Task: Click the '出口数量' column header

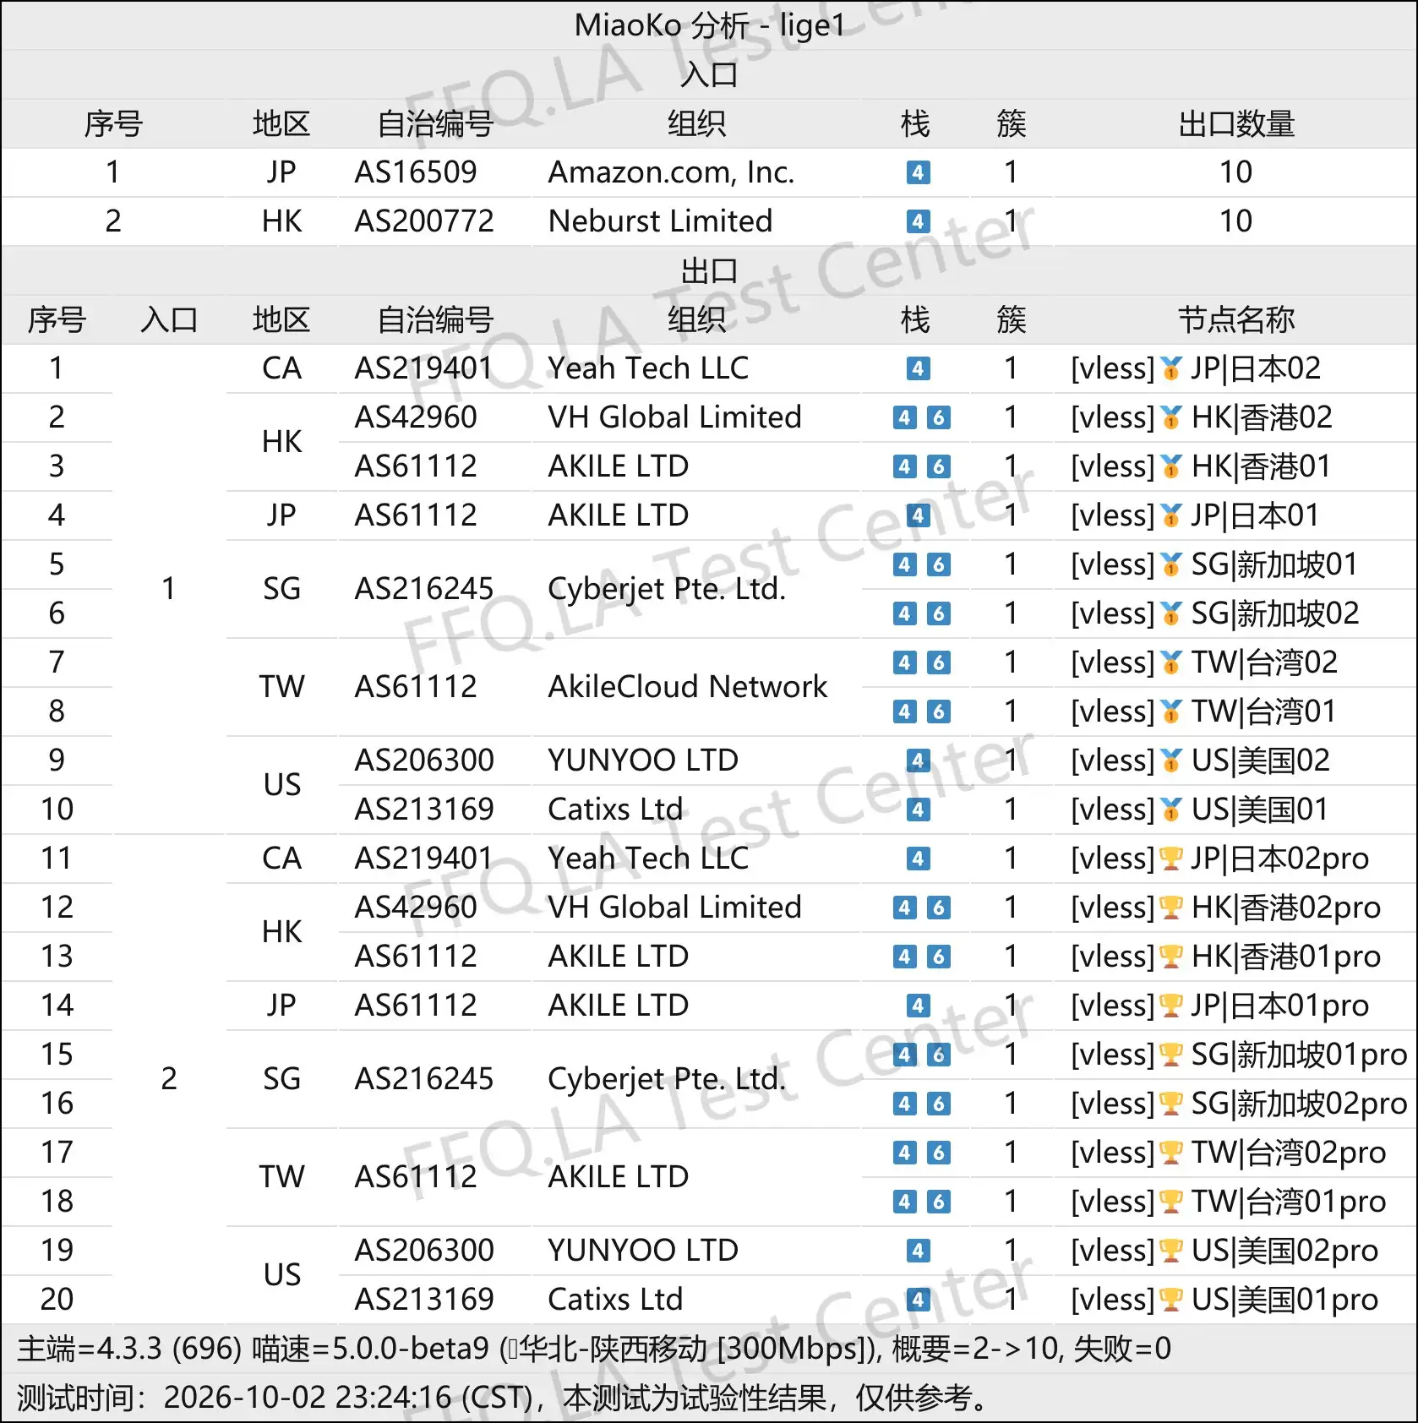Action: tap(1236, 124)
